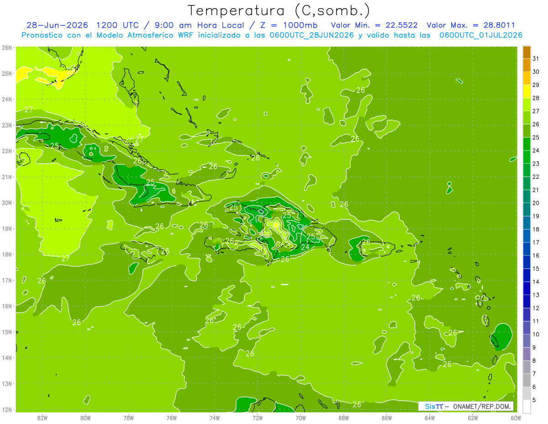The image size is (548, 424).
Task: Click the 12N latitude axis label
Action: (6, 409)
